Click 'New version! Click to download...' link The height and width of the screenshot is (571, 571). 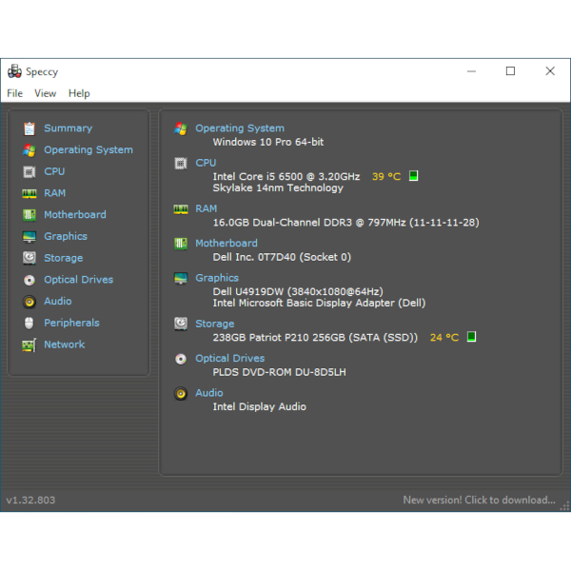click(479, 500)
